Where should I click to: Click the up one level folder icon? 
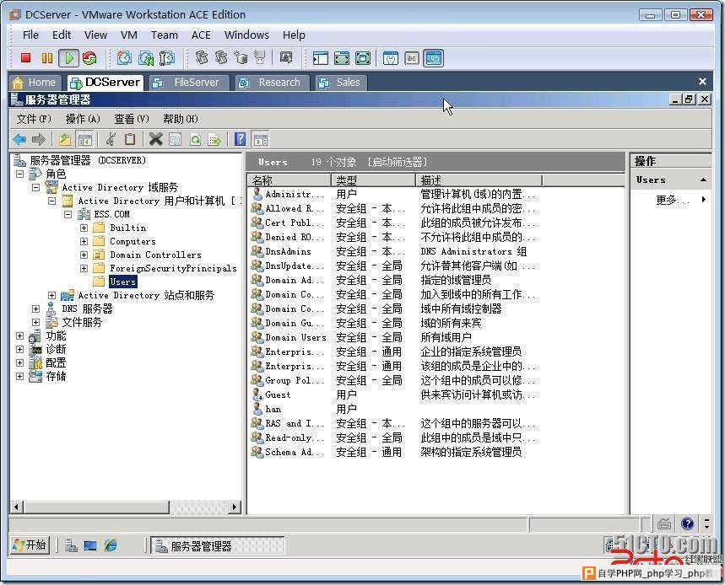click(65, 139)
